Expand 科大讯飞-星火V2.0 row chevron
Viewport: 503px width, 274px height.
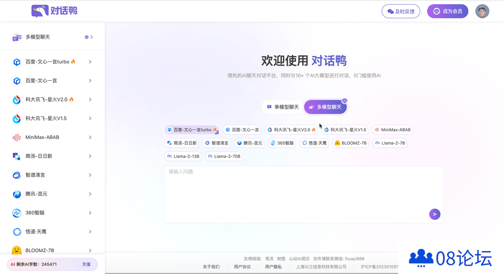90,100
